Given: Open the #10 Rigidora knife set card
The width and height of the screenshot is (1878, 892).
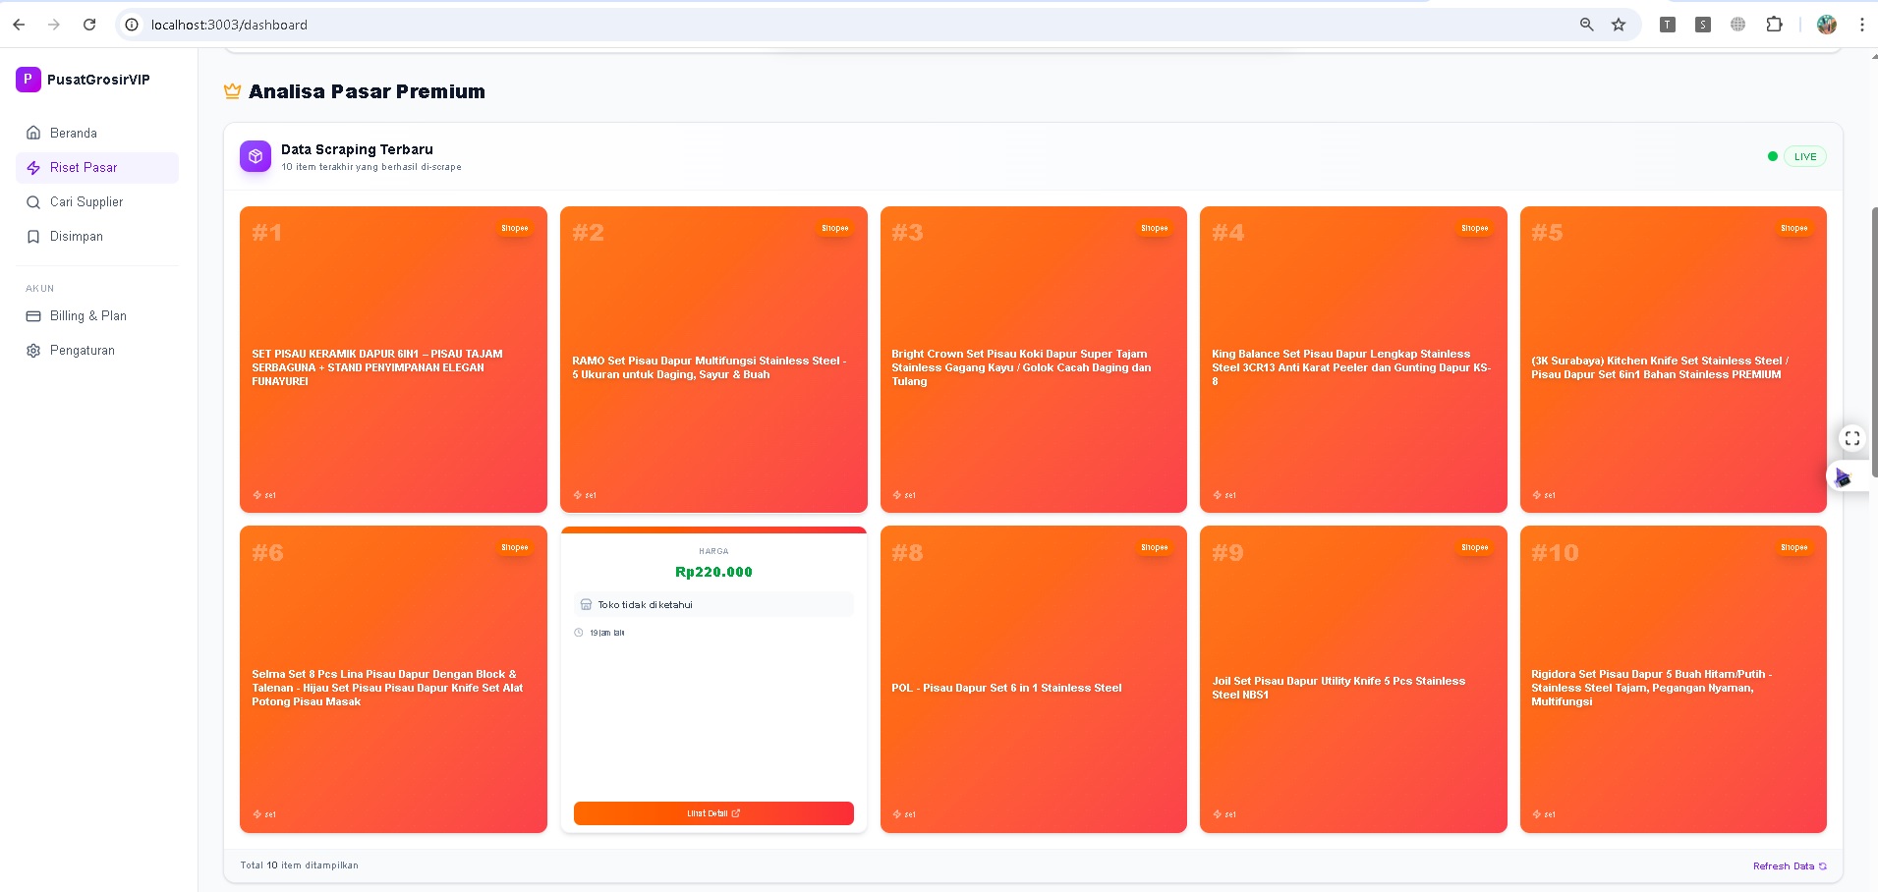Looking at the screenshot, I should tap(1673, 680).
